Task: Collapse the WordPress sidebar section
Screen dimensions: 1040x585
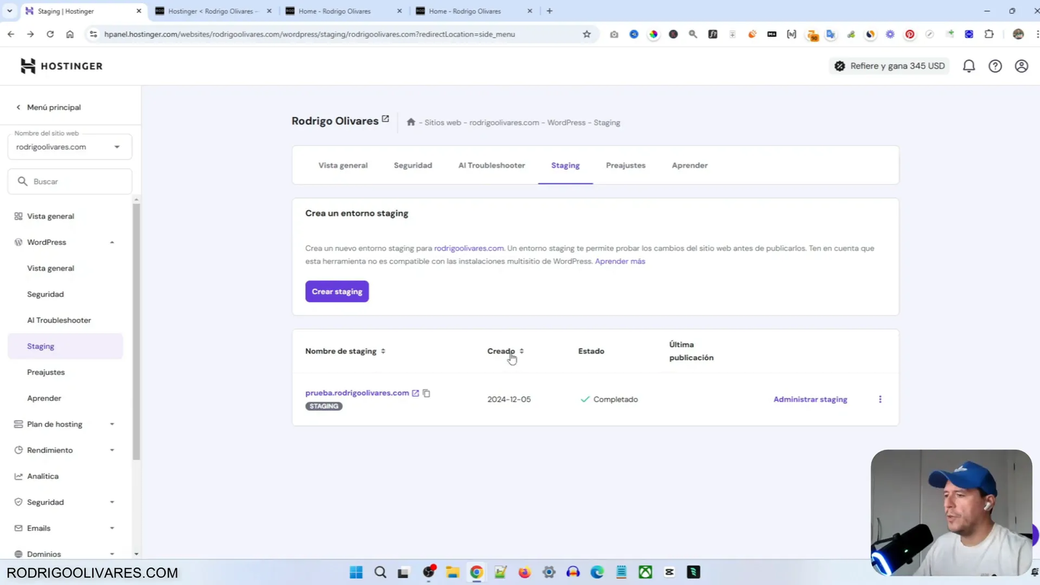Action: coord(112,242)
